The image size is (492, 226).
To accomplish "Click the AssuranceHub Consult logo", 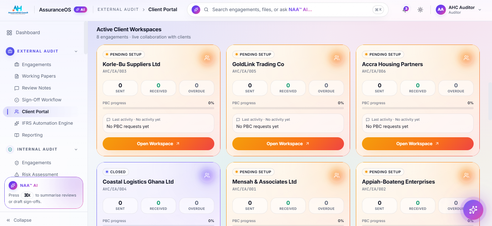I will tap(17, 10).
